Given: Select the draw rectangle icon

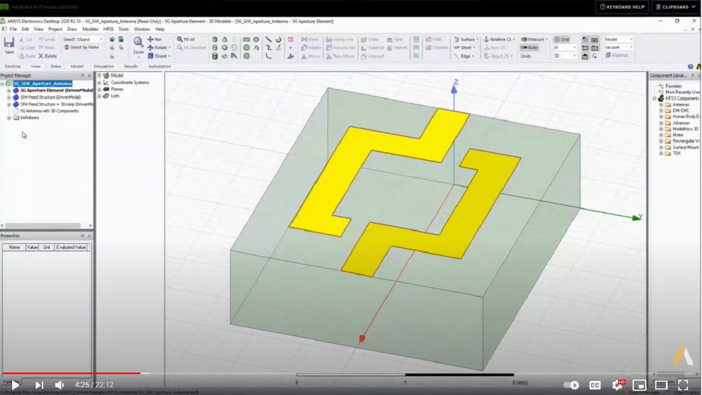Looking at the screenshot, I should tap(247, 39).
